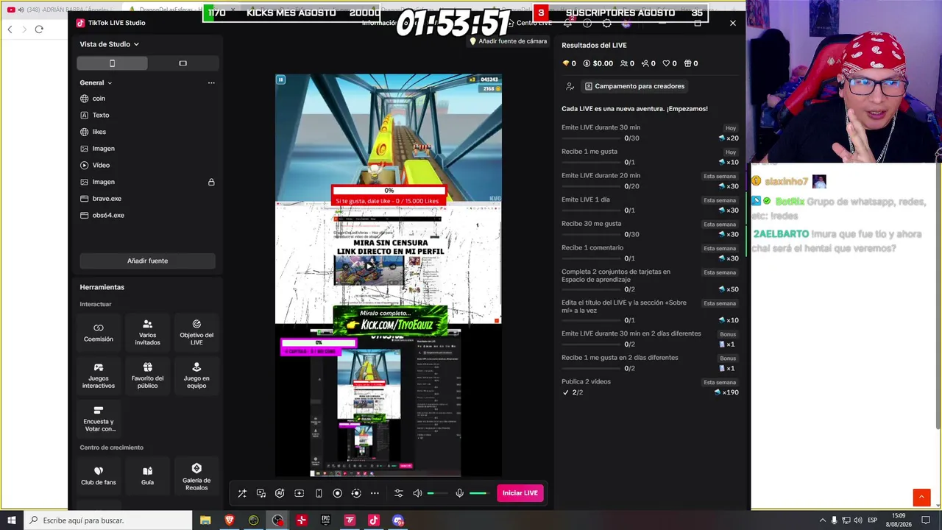This screenshot has width=942, height=530.
Task: Open the Guía tool
Action: (x=147, y=476)
